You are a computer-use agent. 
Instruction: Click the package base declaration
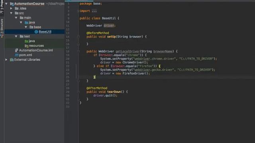click(90, 4)
